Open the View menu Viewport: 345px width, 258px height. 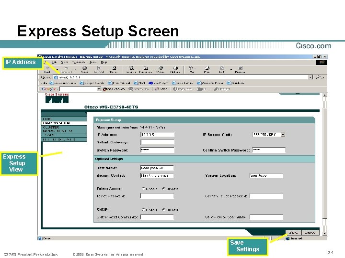tap(65, 62)
